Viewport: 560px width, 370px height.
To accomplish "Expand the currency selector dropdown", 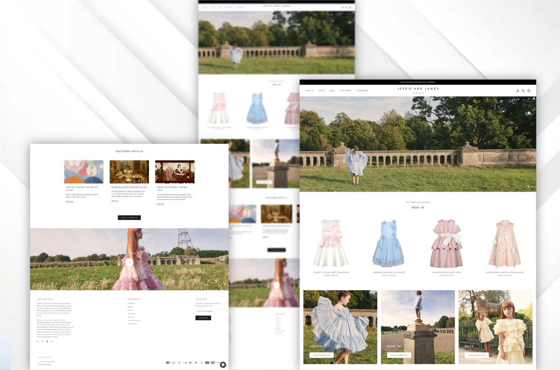I will (45, 357).
